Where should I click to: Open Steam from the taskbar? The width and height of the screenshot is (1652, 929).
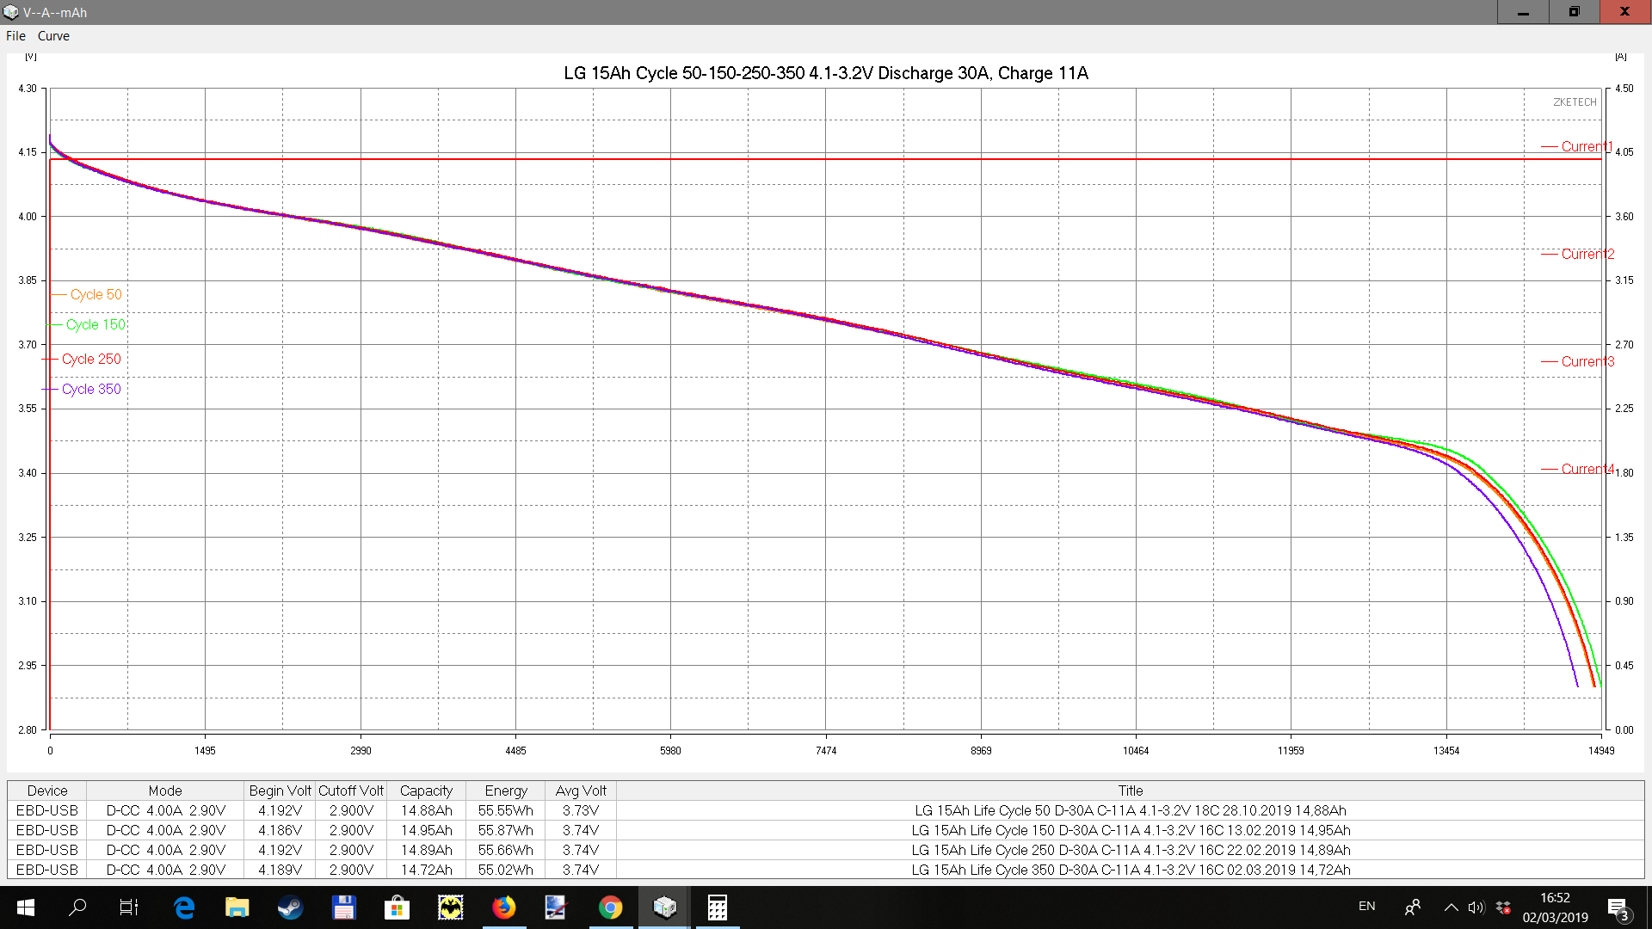click(290, 907)
